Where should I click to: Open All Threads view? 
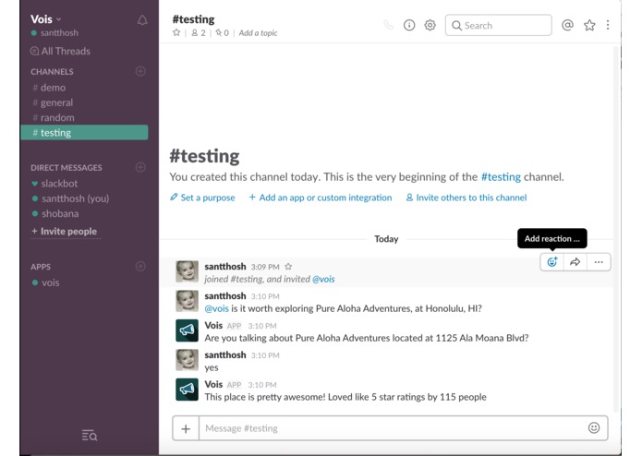(60, 51)
